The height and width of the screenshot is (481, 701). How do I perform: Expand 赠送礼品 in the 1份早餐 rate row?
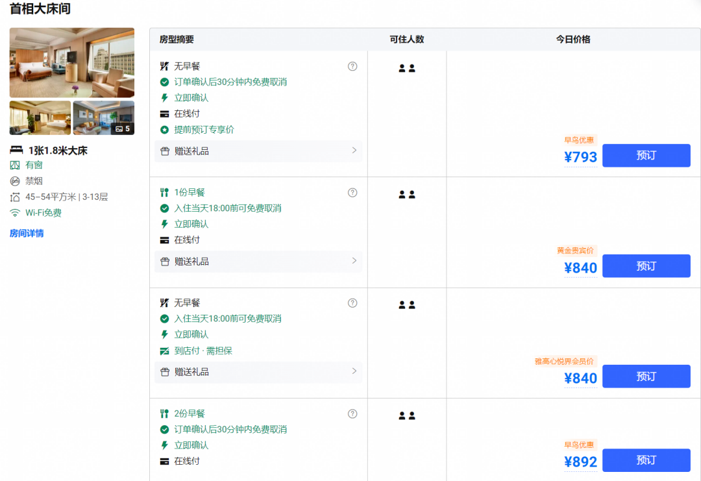click(x=258, y=262)
